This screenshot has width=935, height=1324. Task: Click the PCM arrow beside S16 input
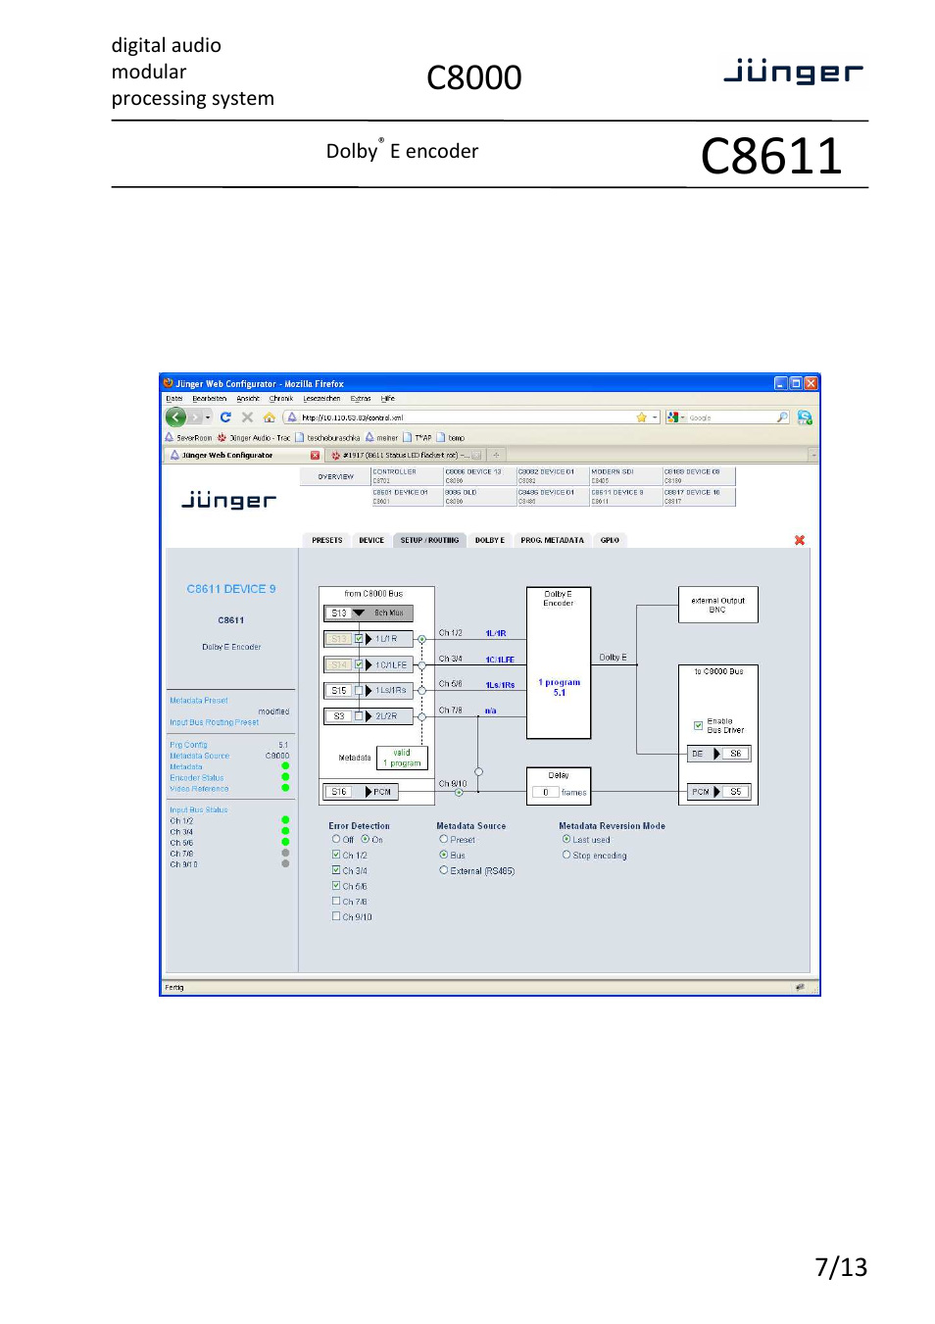pyautogui.click(x=369, y=792)
